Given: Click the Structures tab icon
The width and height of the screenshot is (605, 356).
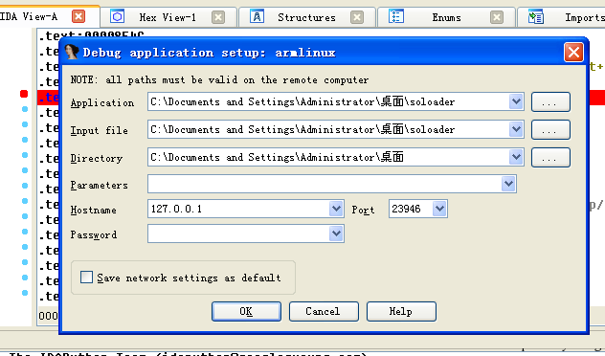Looking at the screenshot, I should click(x=257, y=17).
